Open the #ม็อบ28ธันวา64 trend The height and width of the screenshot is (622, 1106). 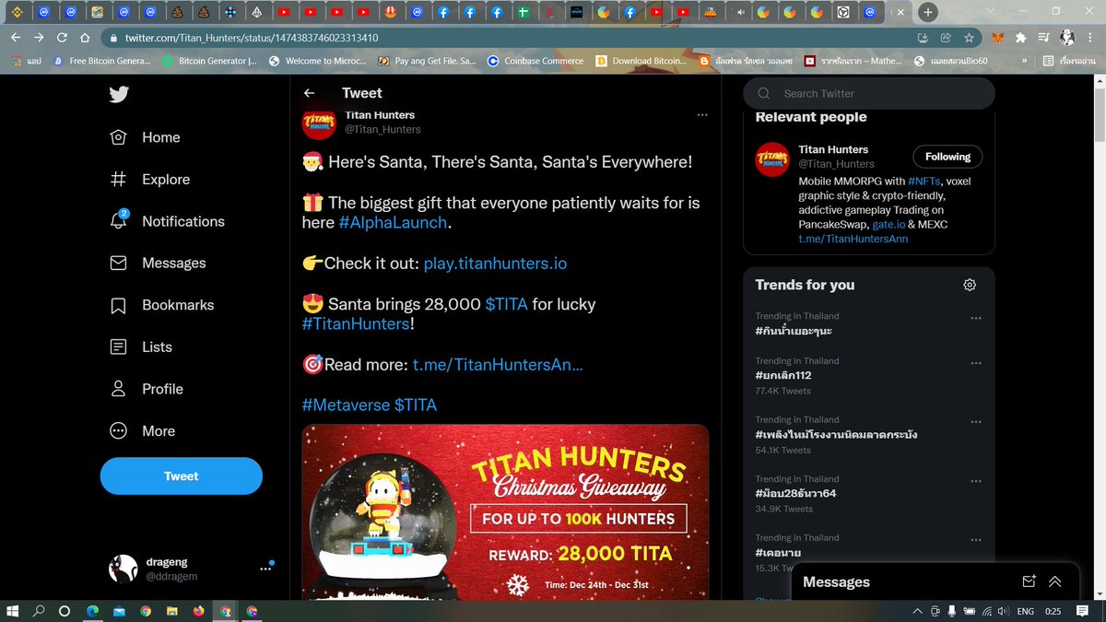(795, 494)
